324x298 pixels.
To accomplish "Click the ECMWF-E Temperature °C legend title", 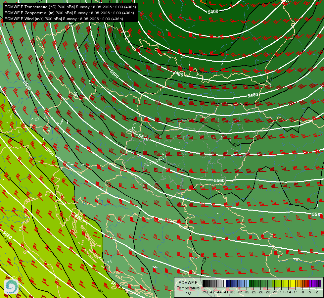I will pos(188,288).
